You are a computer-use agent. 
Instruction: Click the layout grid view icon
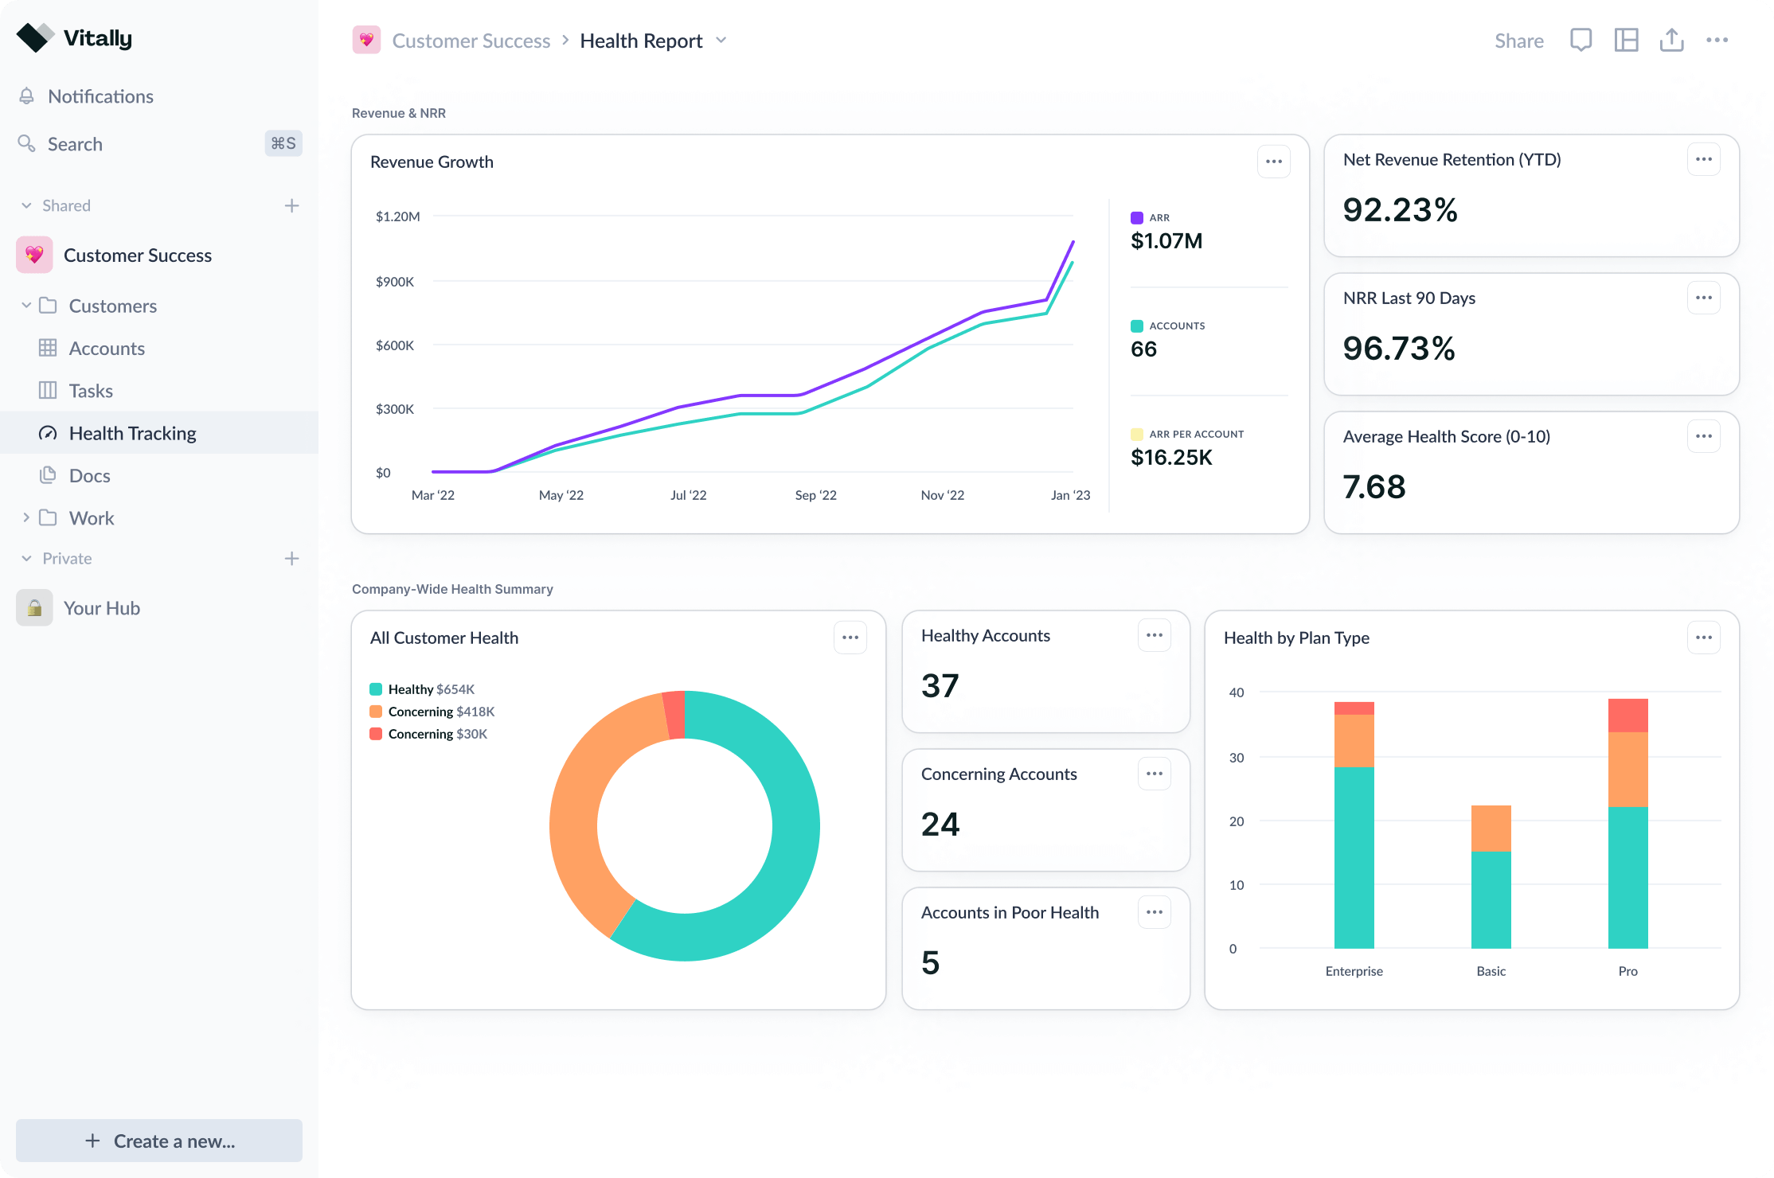(x=1625, y=41)
